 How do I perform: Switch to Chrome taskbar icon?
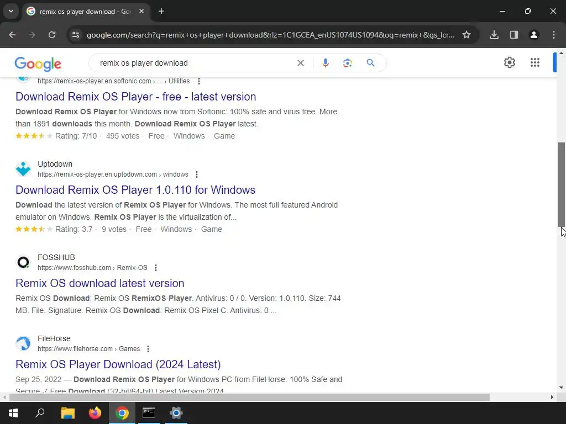(x=122, y=413)
